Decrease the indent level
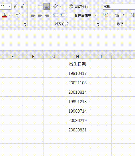The width and height of the screenshot is (135, 156). 55,15
